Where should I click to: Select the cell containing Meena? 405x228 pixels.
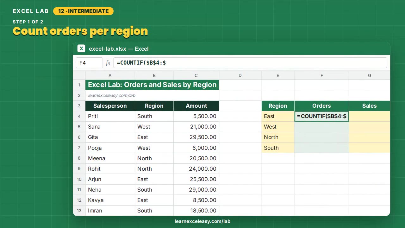(x=110, y=158)
